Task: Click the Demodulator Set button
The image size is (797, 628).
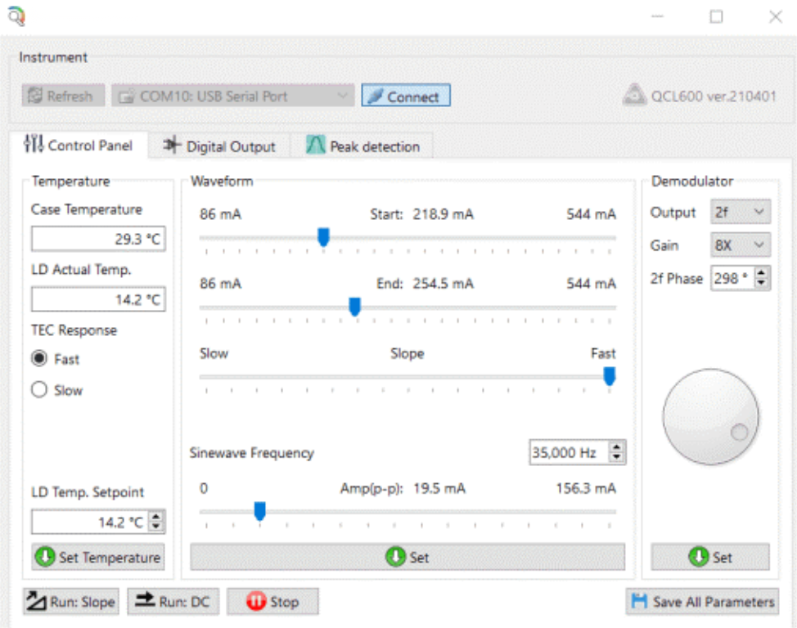Action: [x=710, y=558]
